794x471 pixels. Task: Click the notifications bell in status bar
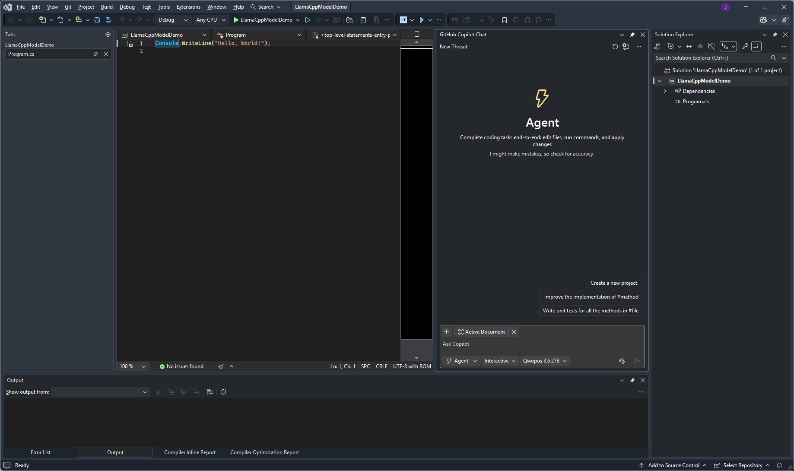pos(779,465)
